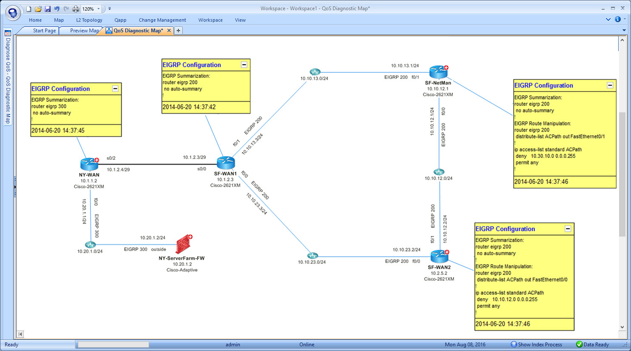This screenshot has height=351, width=631.
Task: Select the NY-WAN router icon
Action: click(x=89, y=164)
